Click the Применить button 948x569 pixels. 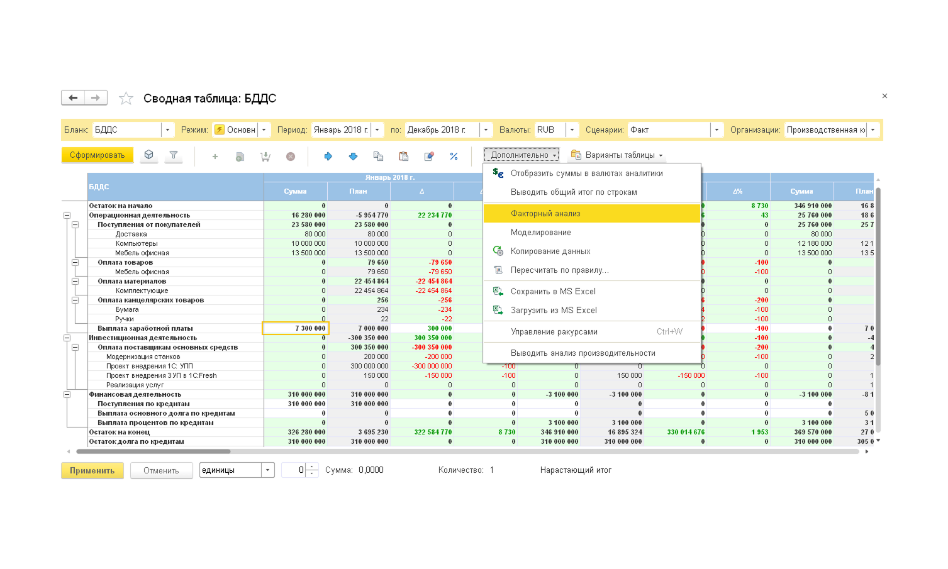tap(92, 470)
